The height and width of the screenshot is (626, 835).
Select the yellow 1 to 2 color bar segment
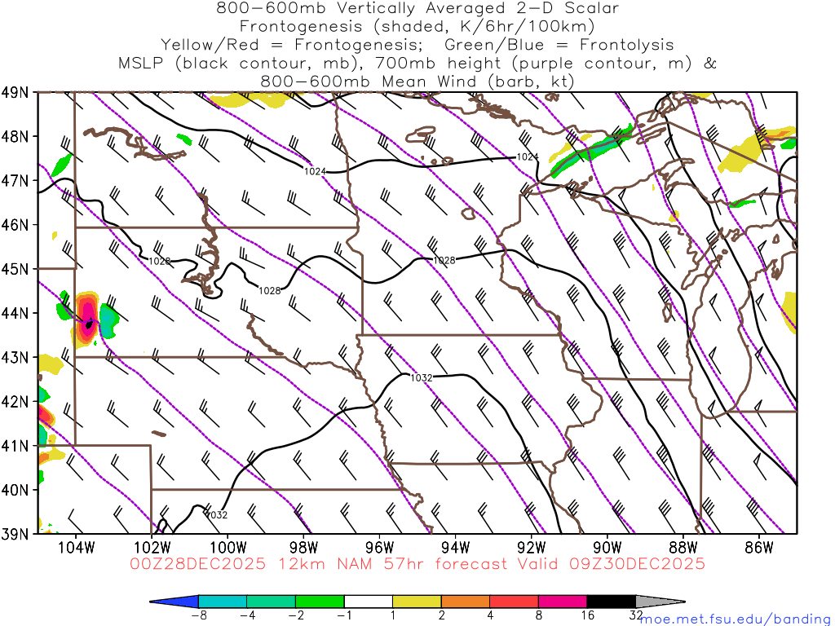click(x=417, y=602)
